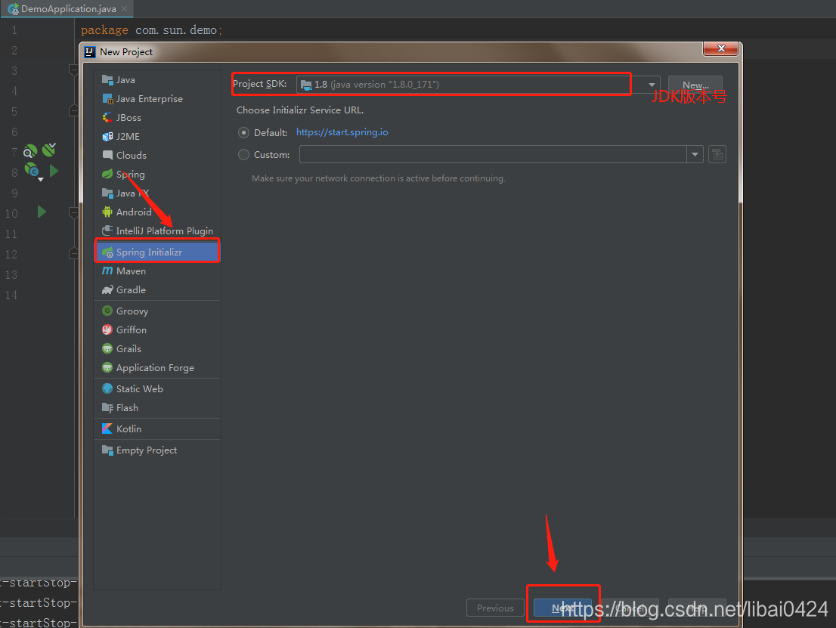Expand the Custom URL combo box arrow

(x=695, y=155)
